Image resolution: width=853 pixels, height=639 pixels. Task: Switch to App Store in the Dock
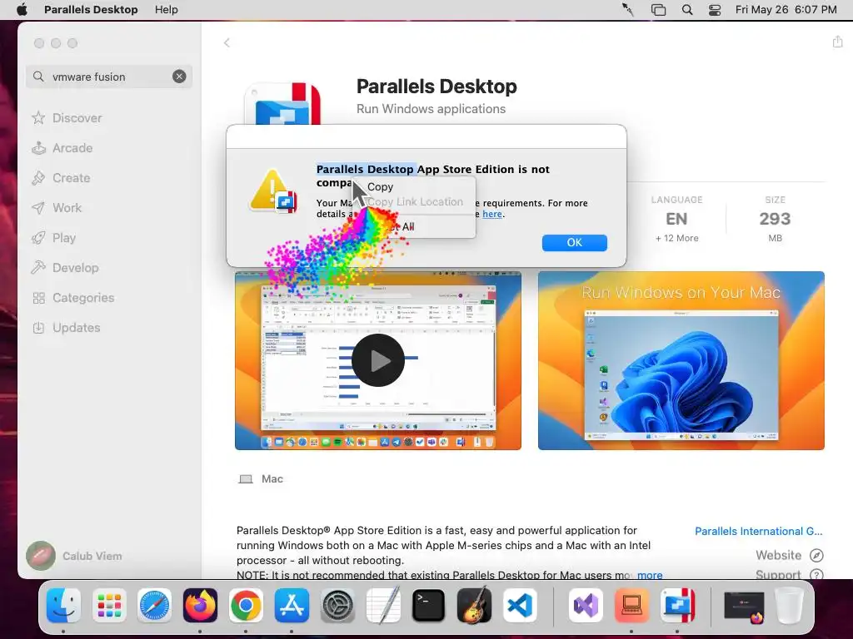[x=291, y=605]
